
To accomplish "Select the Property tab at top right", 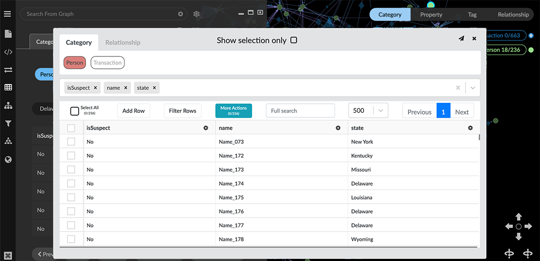I will click(x=431, y=14).
